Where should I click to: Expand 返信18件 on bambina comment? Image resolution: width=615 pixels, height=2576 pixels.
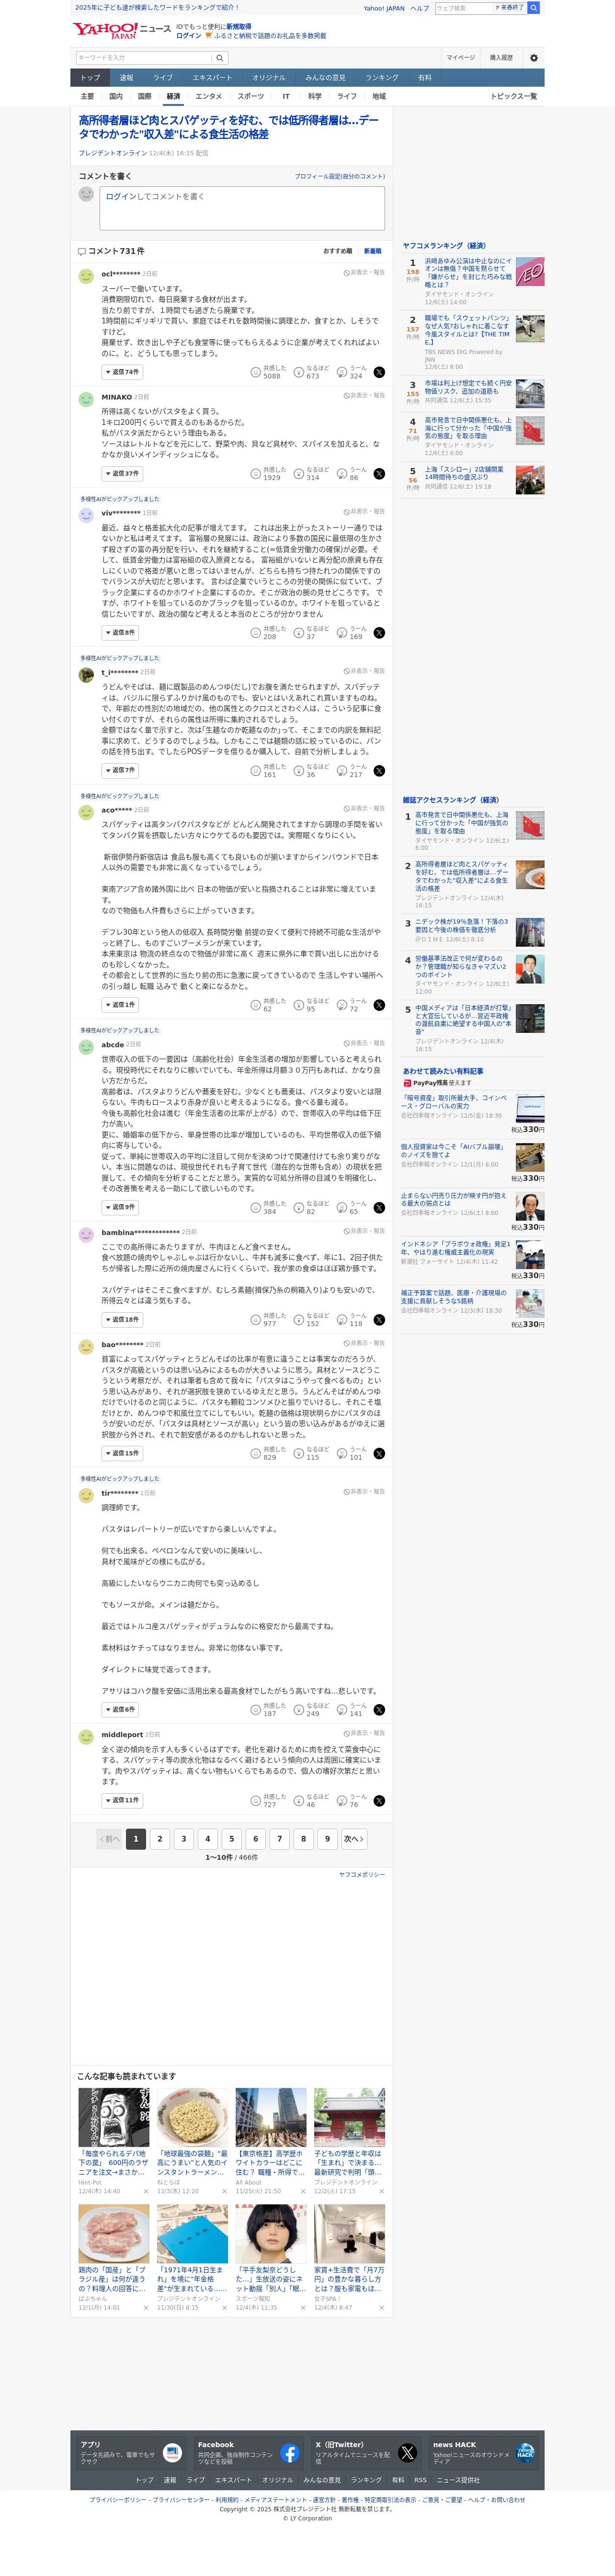122,1320
